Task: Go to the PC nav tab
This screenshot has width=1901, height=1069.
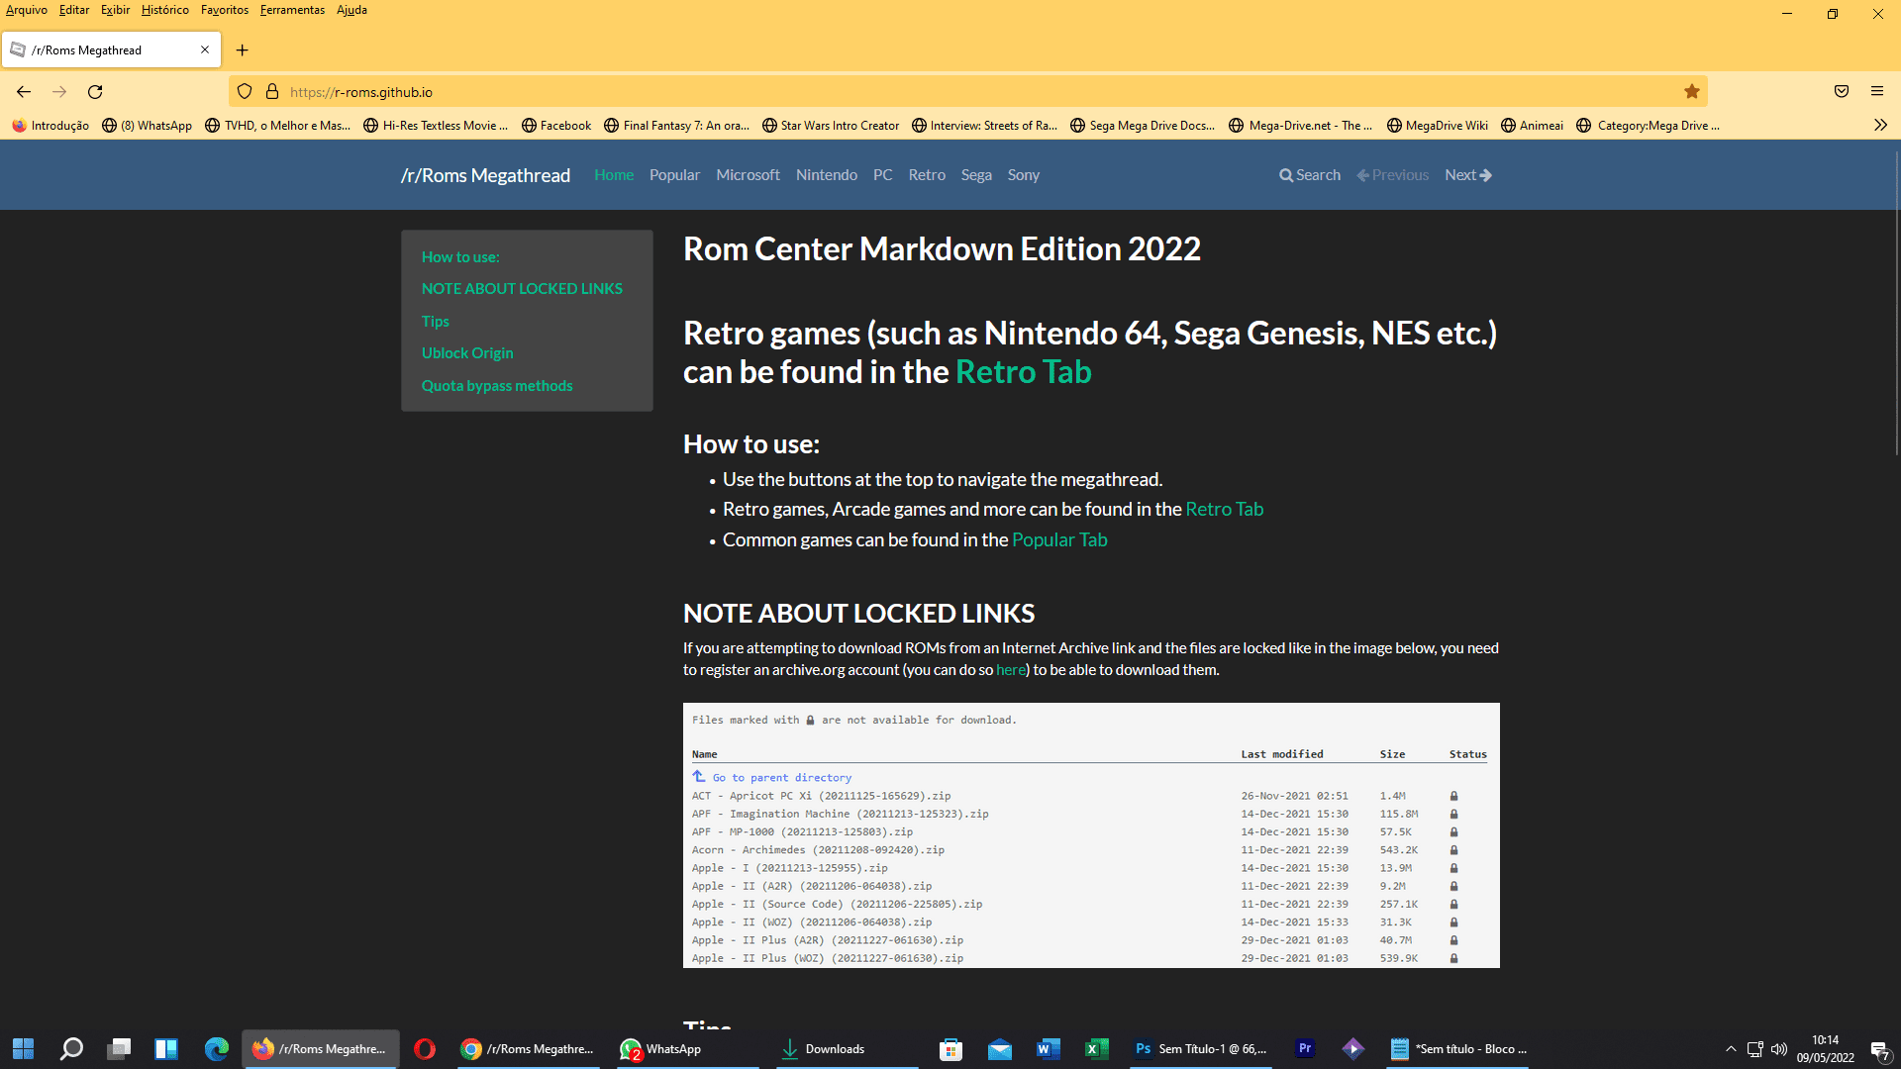Action: [883, 175]
